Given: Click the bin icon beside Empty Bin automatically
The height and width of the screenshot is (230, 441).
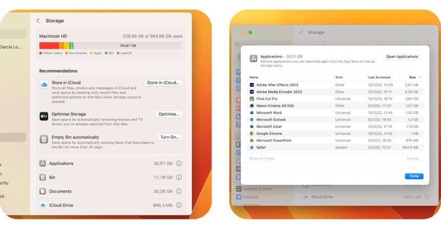Looking at the screenshot, I should [x=44, y=139].
